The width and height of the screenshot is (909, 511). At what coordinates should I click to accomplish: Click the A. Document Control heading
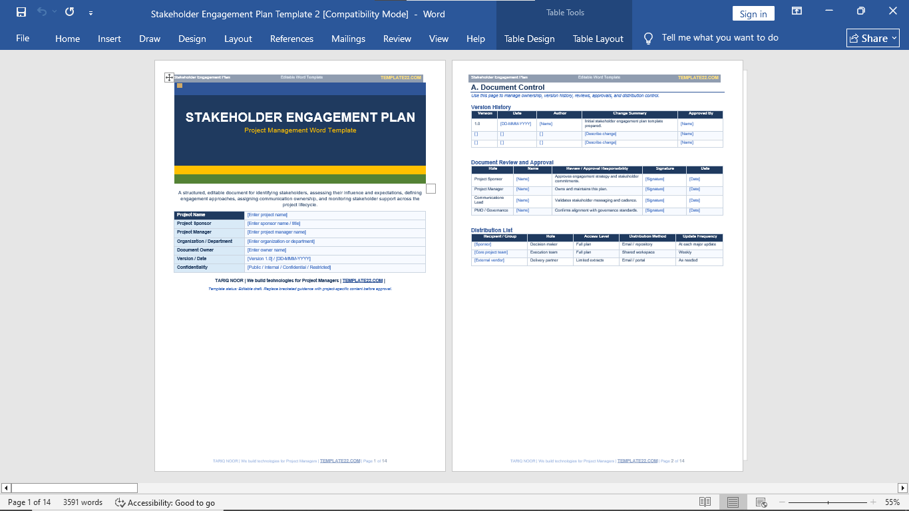pos(508,87)
